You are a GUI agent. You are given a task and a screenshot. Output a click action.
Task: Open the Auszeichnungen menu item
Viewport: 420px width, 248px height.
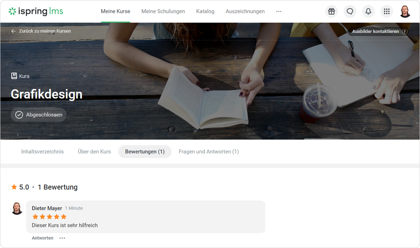coord(245,11)
